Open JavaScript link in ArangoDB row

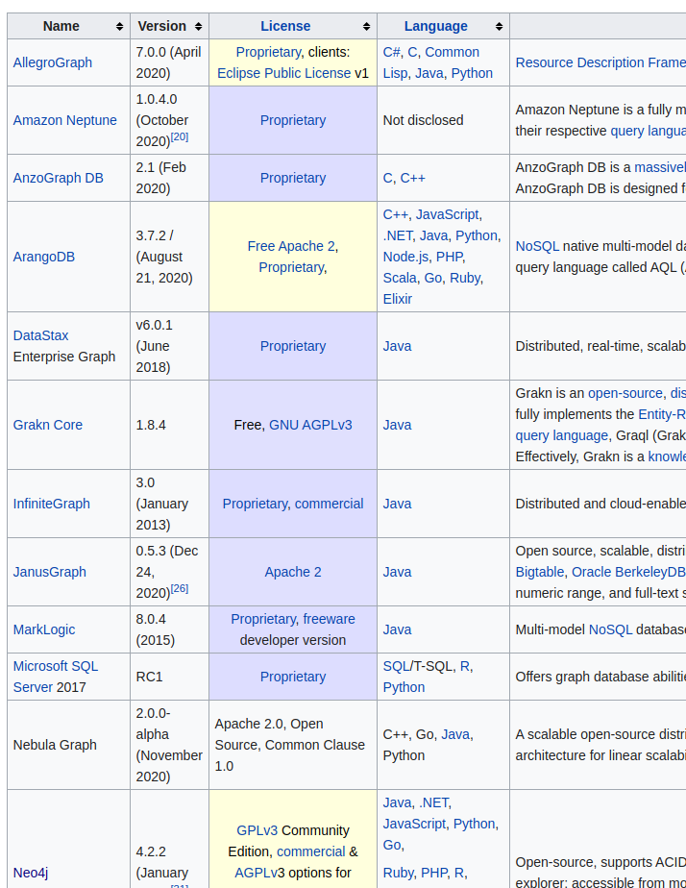point(447,215)
